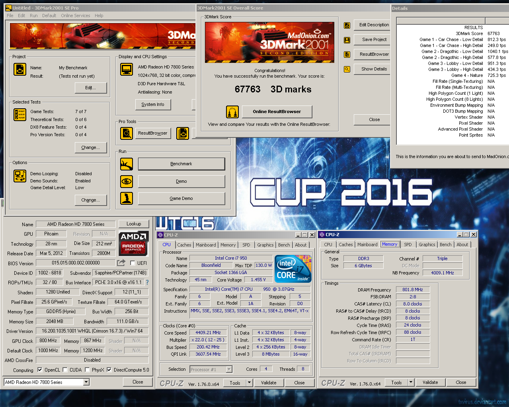This screenshot has height=407, width=509.
Task: Open the GPU selection dropdown in GPU-Z
Action: pyautogui.click(x=86, y=382)
